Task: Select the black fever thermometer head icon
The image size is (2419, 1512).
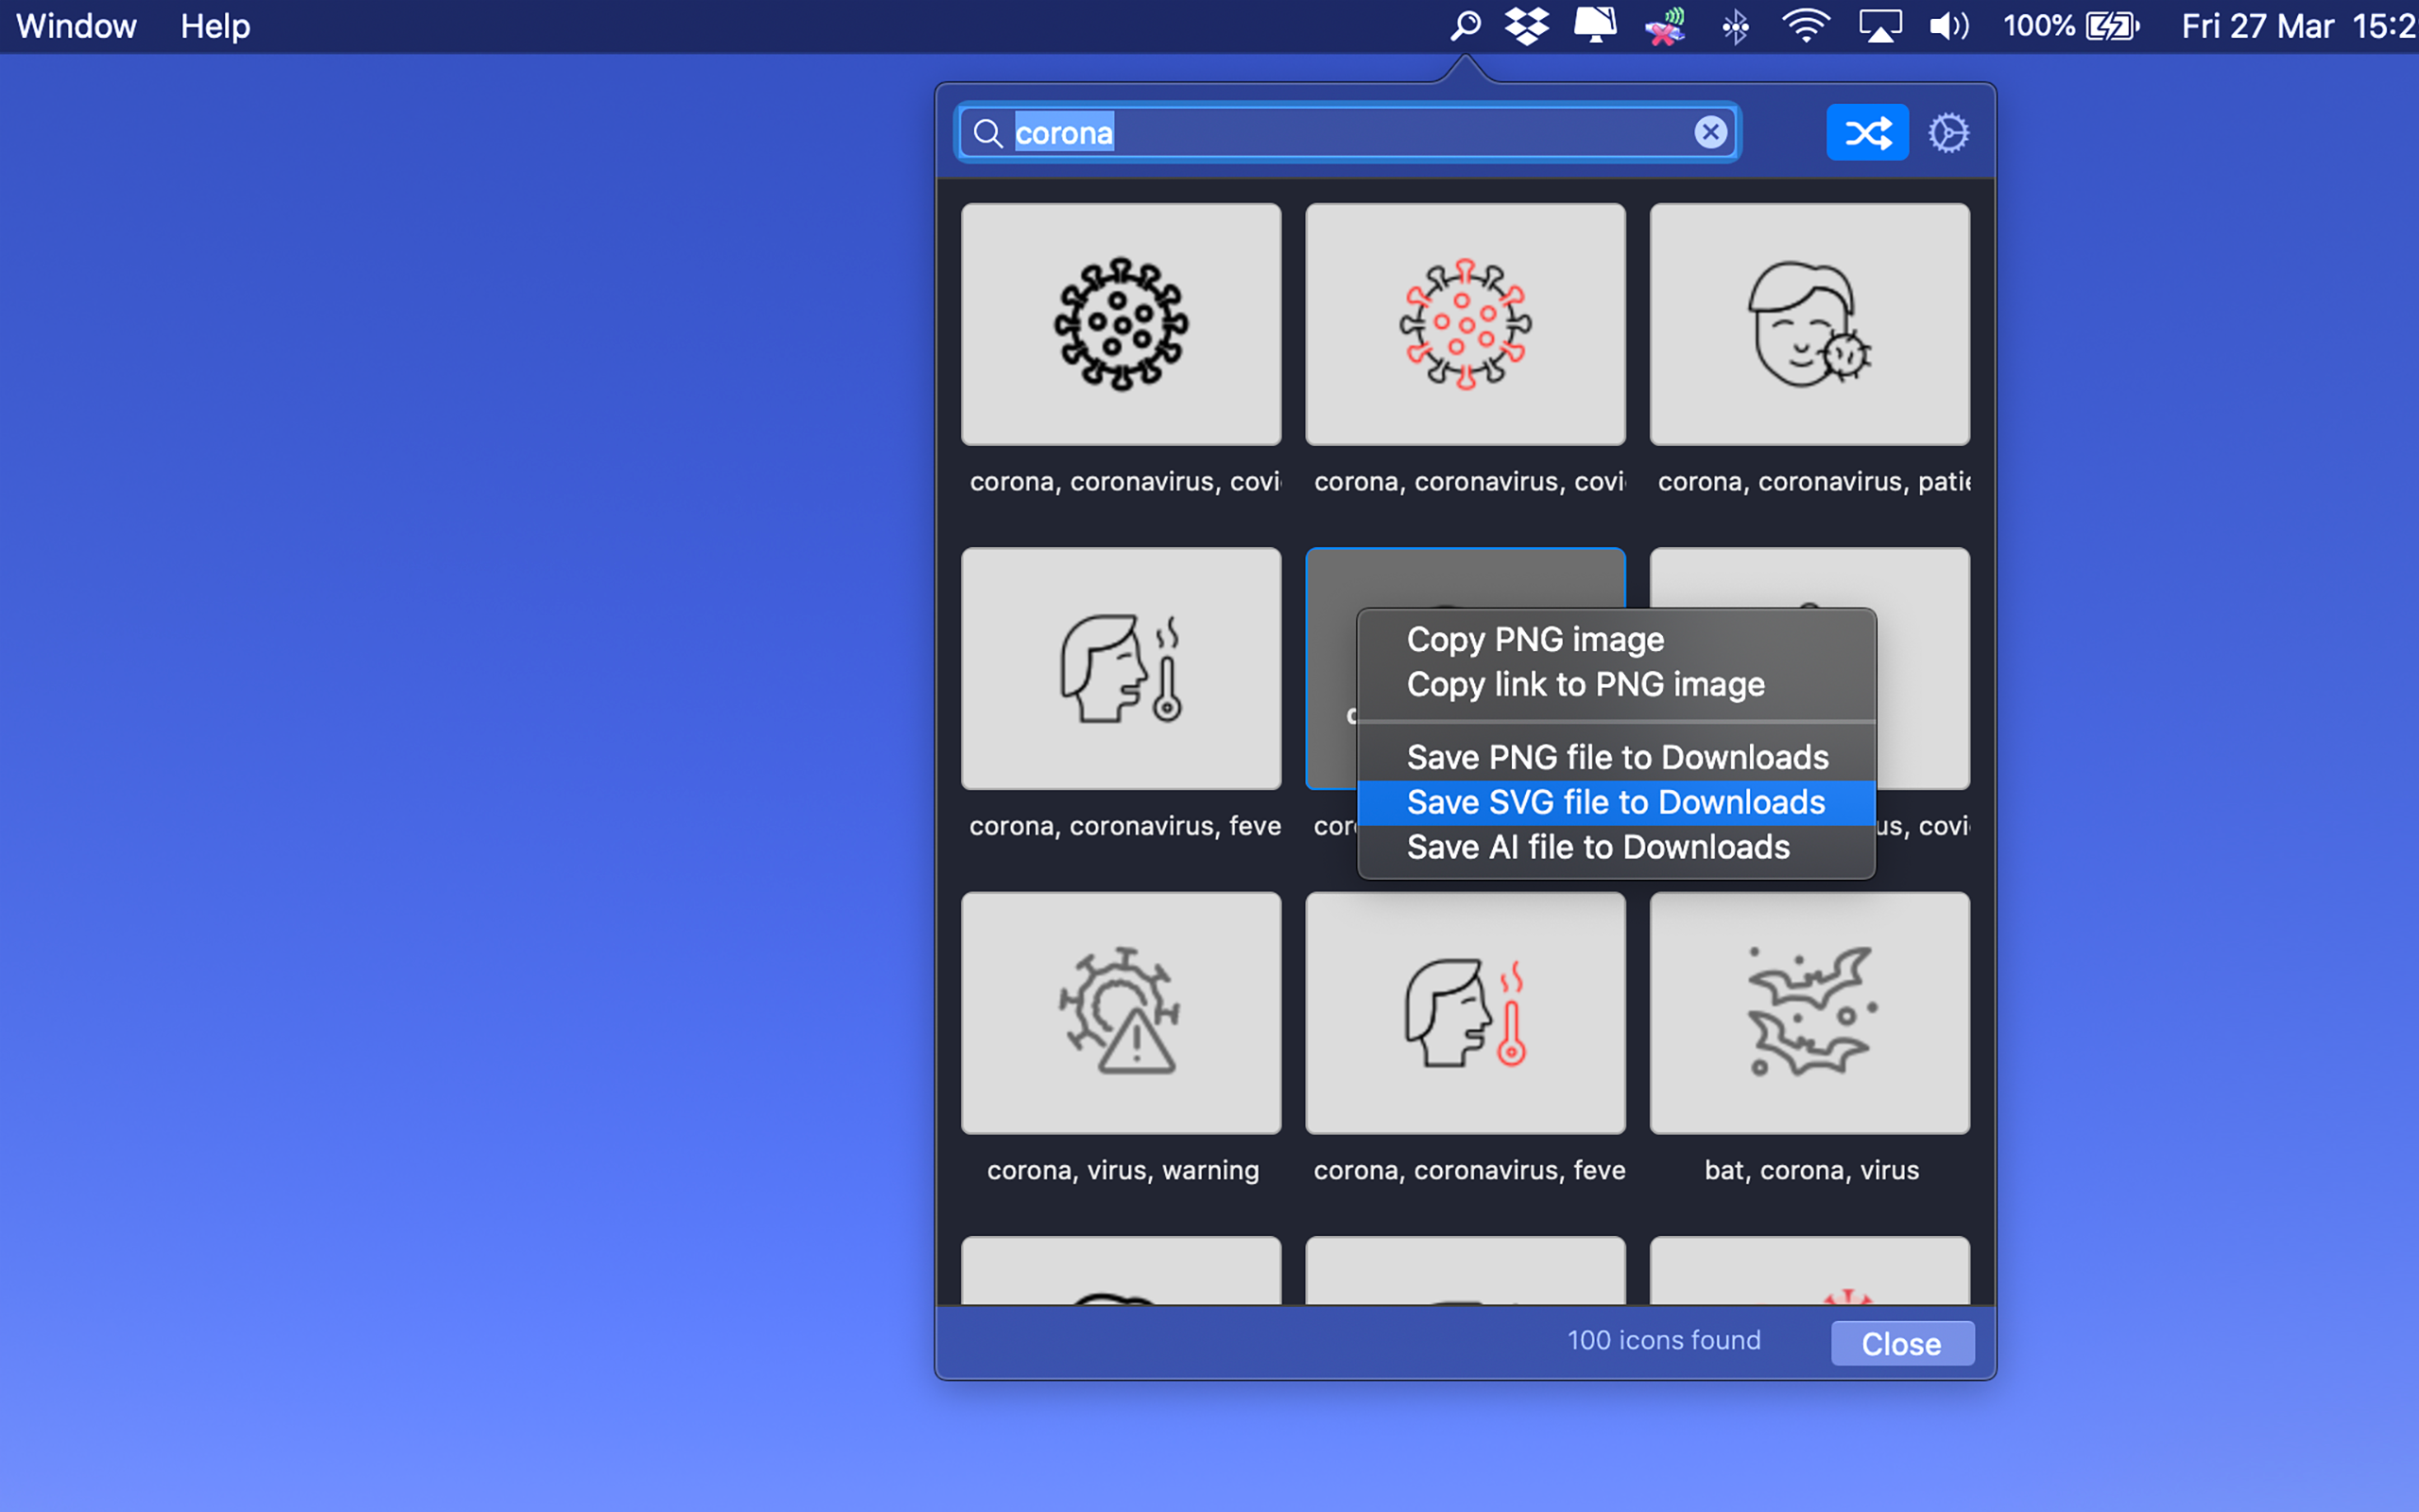Action: 1121,668
